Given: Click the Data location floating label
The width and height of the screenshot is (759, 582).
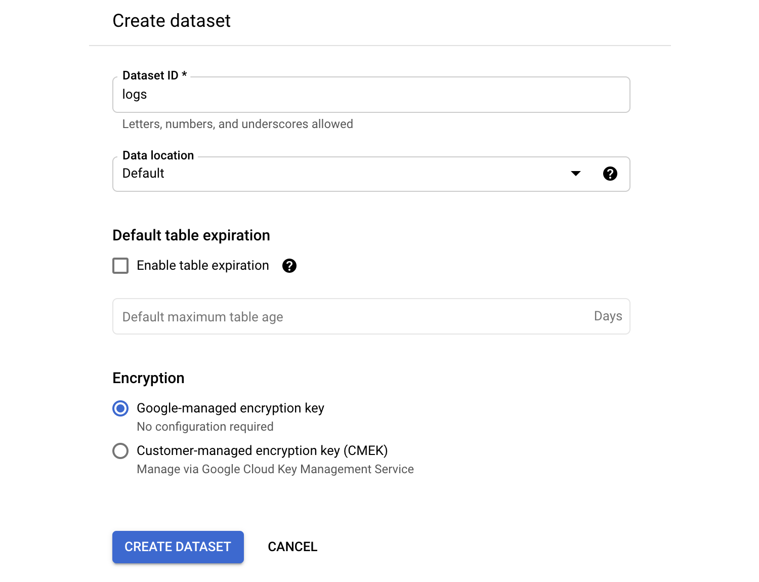Looking at the screenshot, I should (158, 155).
